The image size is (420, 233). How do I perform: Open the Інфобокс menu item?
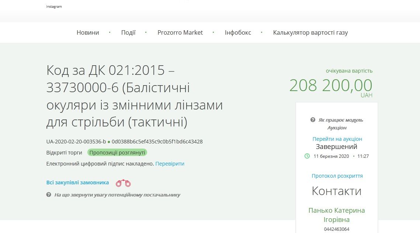(238, 32)
